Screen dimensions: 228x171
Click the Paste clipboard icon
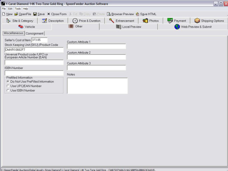coord(95,14)
